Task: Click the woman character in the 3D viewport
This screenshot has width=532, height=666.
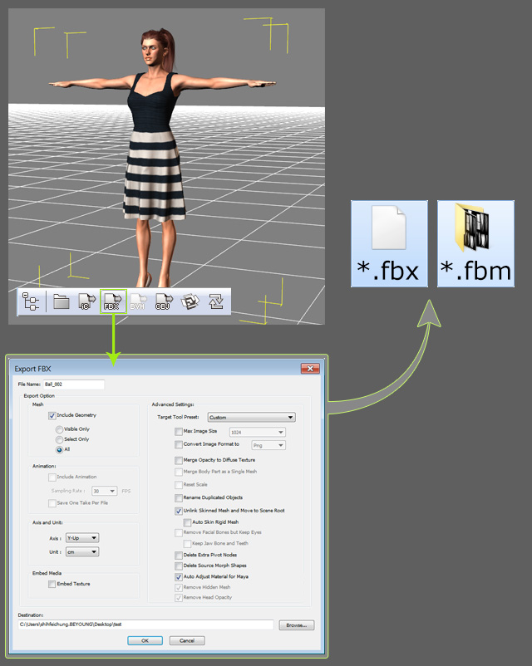Action: click(155, 157)
